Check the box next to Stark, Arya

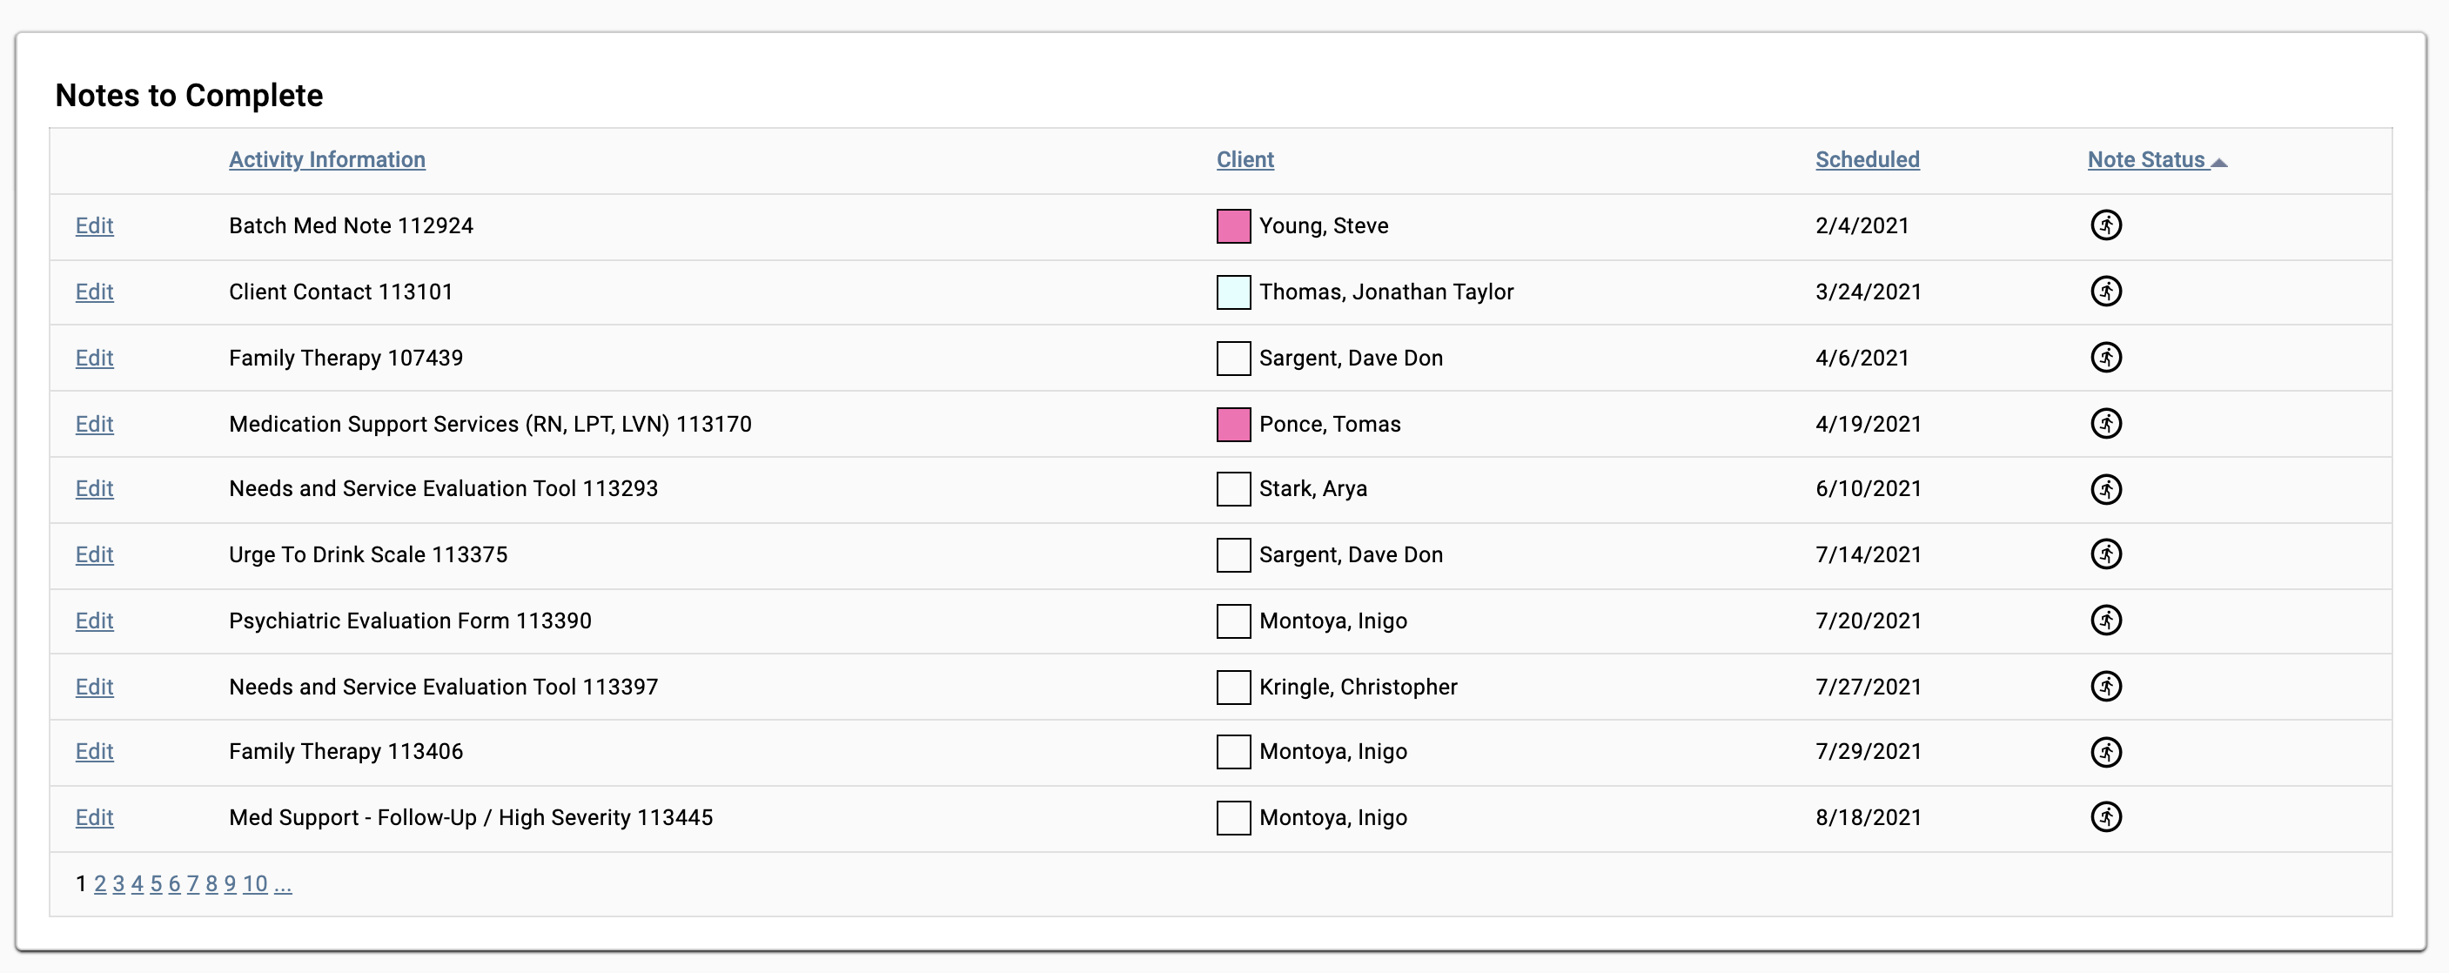tap(1233, 489)
